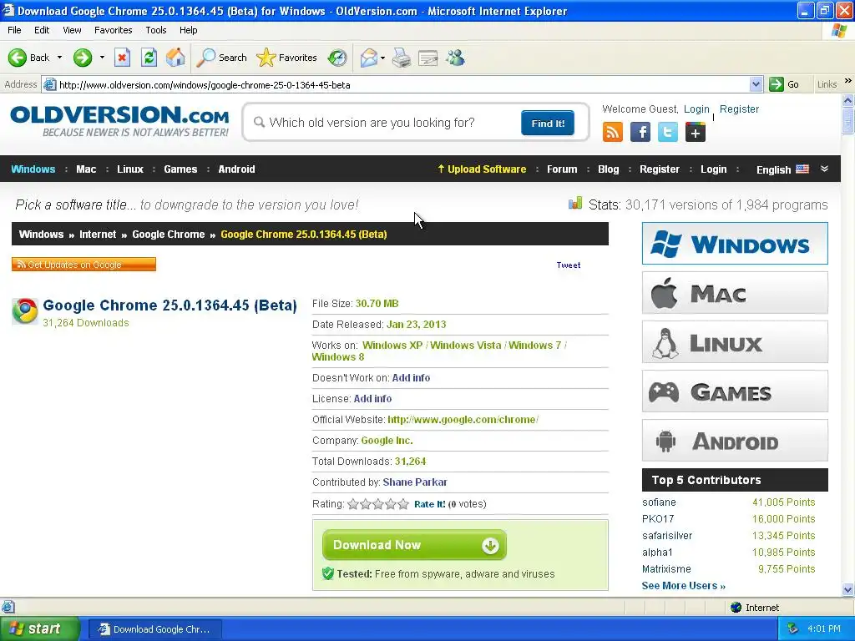Open the Mac sidebar banner

pos(735,293)
